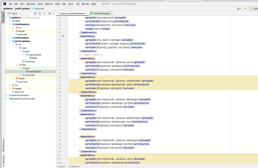This screenshot has height=168, width=258.
Task: Click apidemo in navigation bar breadcrumb
Action: pos(8,9)
